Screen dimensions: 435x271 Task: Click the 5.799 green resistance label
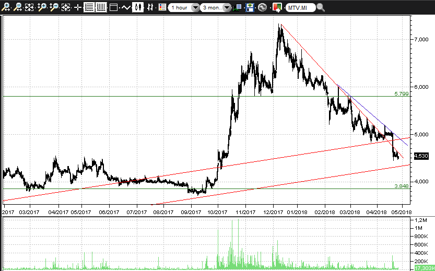point(402,94)
